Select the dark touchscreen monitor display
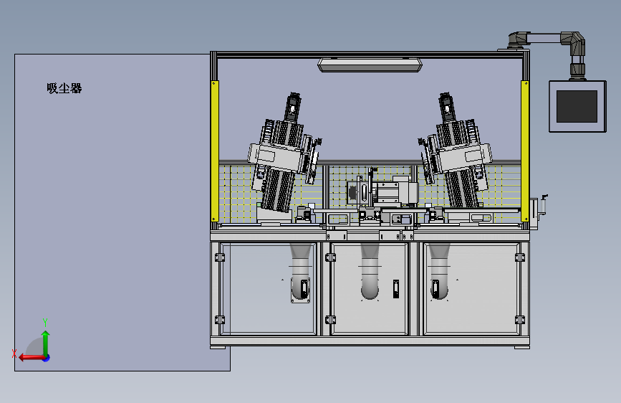 coord(577,106)
